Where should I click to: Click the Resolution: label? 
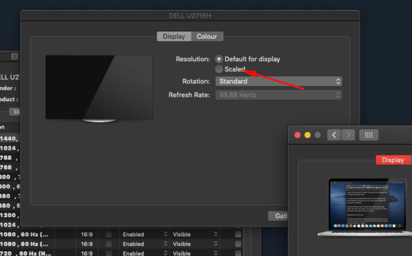pos(192,59)
